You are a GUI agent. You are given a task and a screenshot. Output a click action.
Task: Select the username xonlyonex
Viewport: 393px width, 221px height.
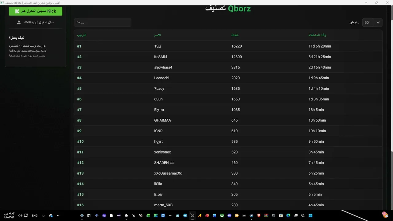[x=162, y=152]
